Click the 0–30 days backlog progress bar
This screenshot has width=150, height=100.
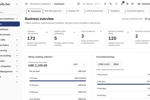(x=123, y=84)
